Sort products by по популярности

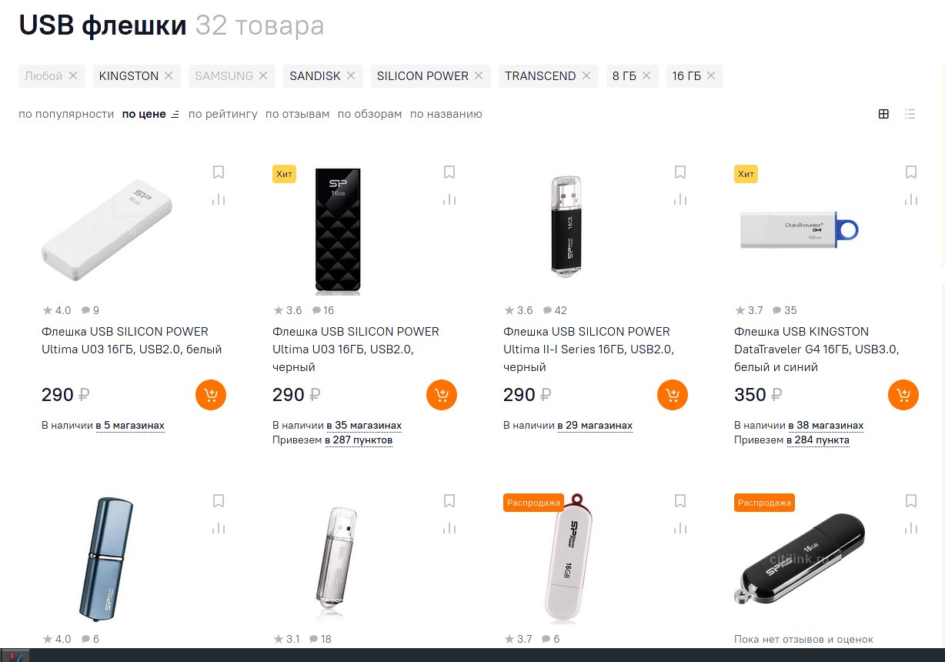point(66,114)
